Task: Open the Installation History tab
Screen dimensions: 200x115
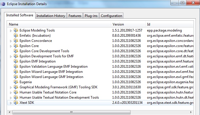Action: 51,16
